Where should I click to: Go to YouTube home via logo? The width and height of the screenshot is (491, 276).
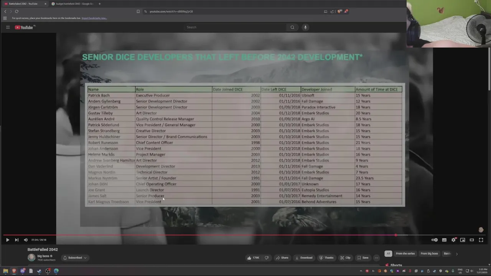coord(24,27)
